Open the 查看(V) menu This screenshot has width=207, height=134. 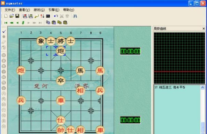[x=24, y=10]
